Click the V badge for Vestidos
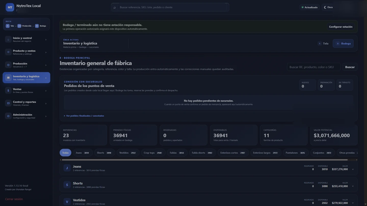367x206 pixels. (67, 202)
